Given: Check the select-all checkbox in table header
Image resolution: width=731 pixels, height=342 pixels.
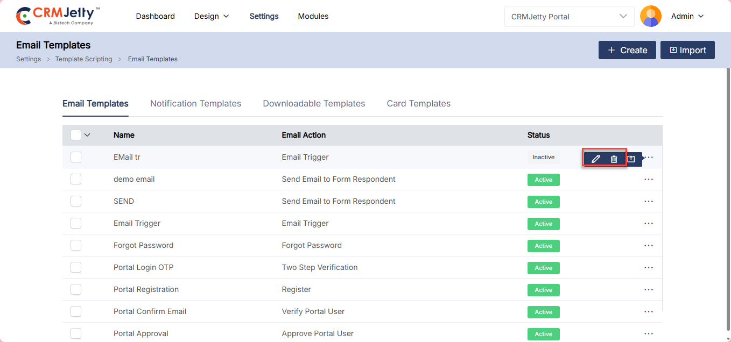Looking at the screenshot, I should [76, 135].
